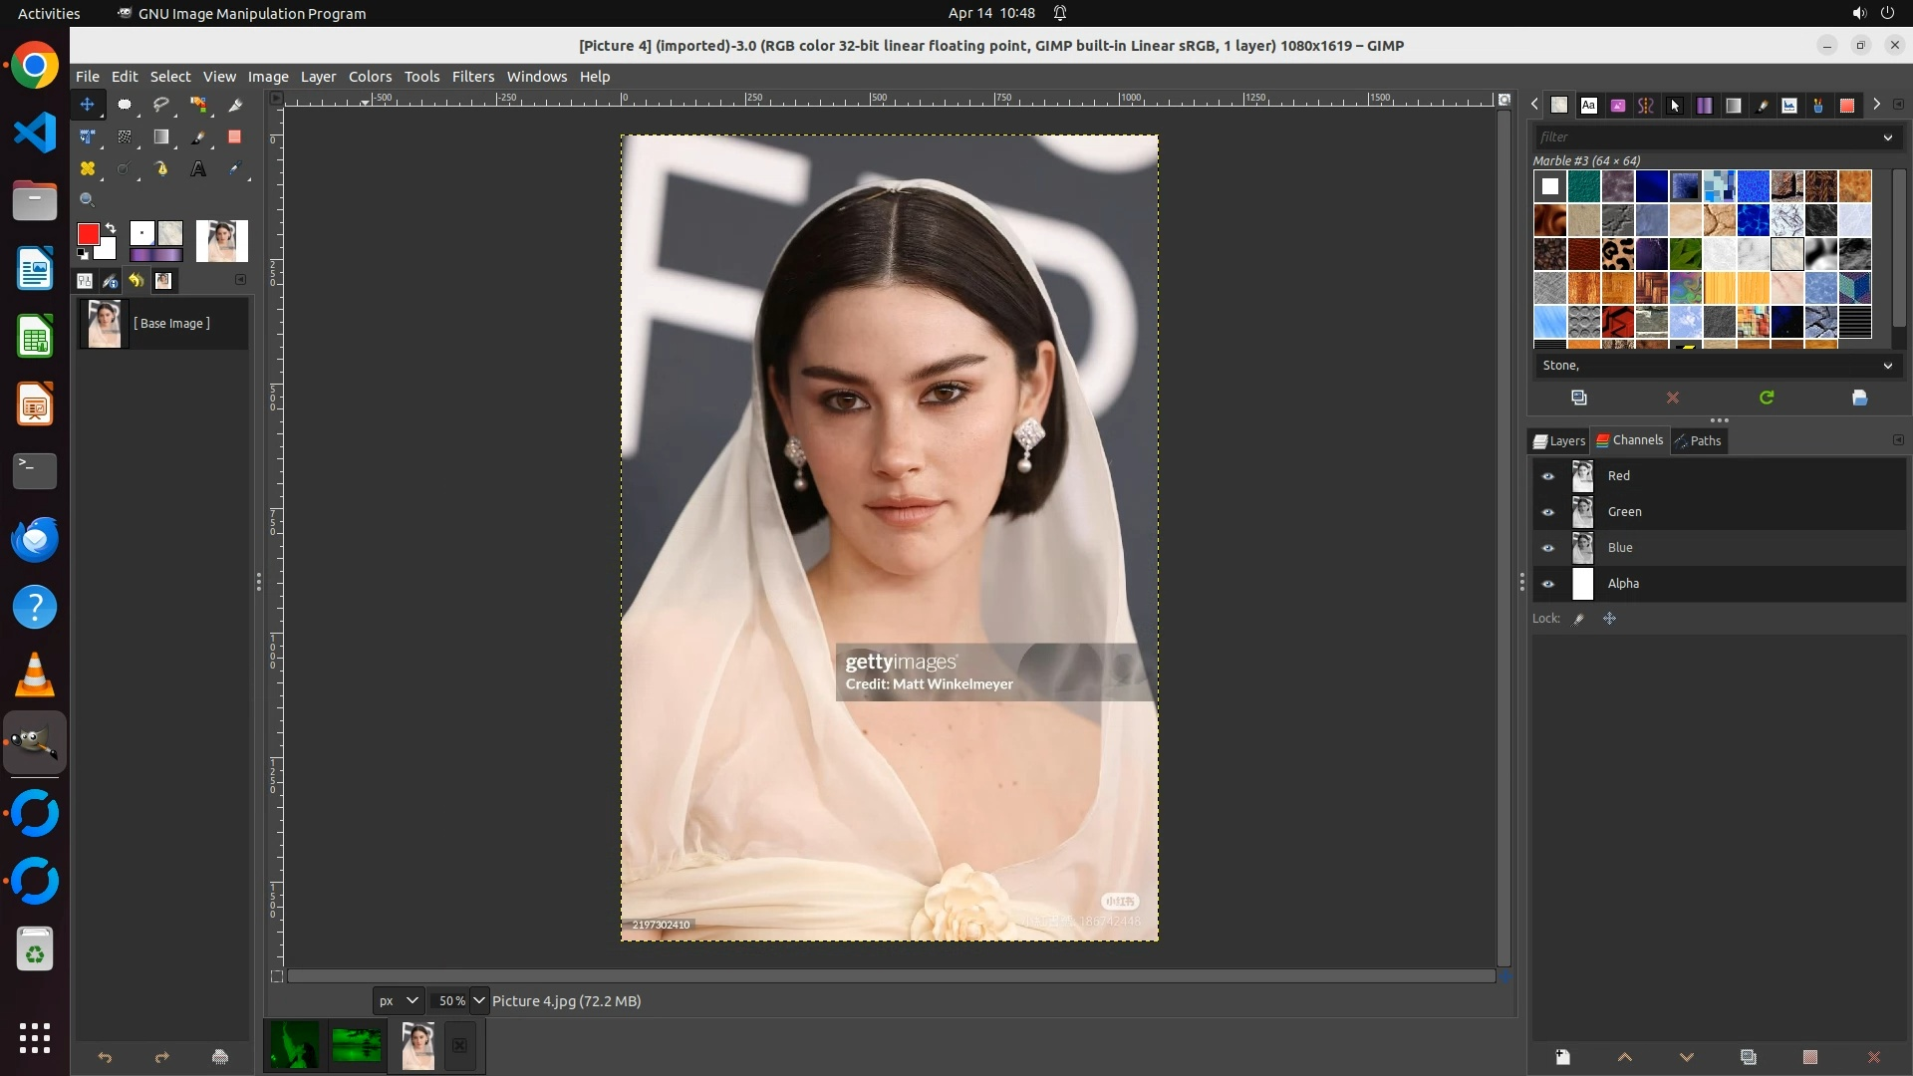Switch to the Paths tab

click(x=1698, y=440)
